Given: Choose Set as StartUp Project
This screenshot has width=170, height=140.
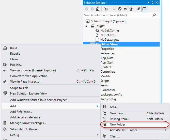Looking at the screenshot, I should (24, 129).
